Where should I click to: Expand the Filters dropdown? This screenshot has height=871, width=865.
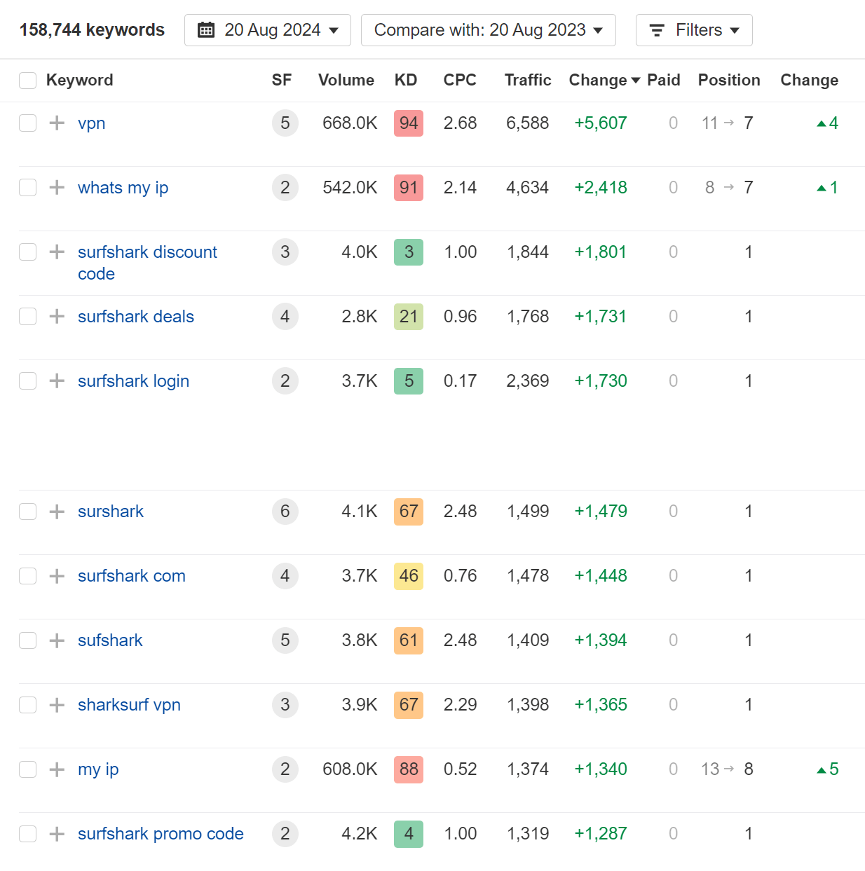pos(693,30)
